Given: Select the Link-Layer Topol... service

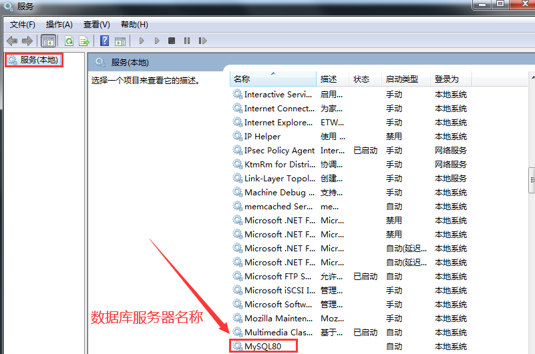Looking at the screenshot, I should point(350,178).
